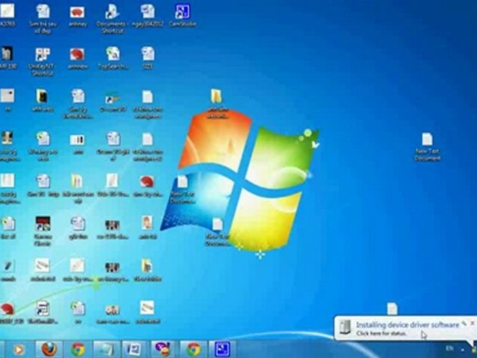Click the EN language indicator in the tray
Viewport: 477px width, 358px height.
pos(449,348)
